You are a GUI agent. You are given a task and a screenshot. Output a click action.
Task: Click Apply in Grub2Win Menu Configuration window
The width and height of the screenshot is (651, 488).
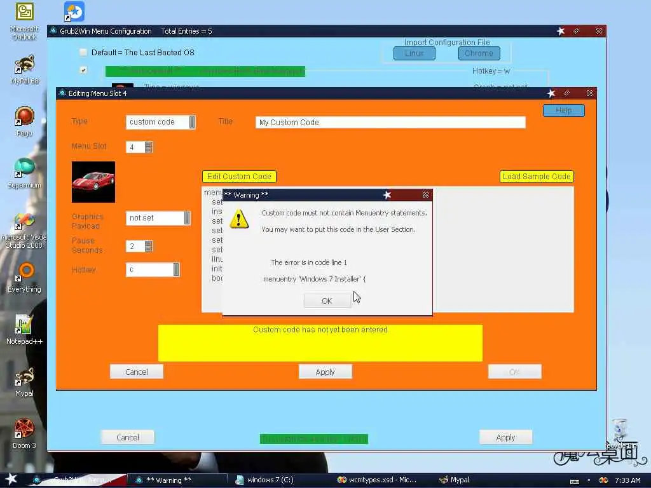[x=505, y=437]
